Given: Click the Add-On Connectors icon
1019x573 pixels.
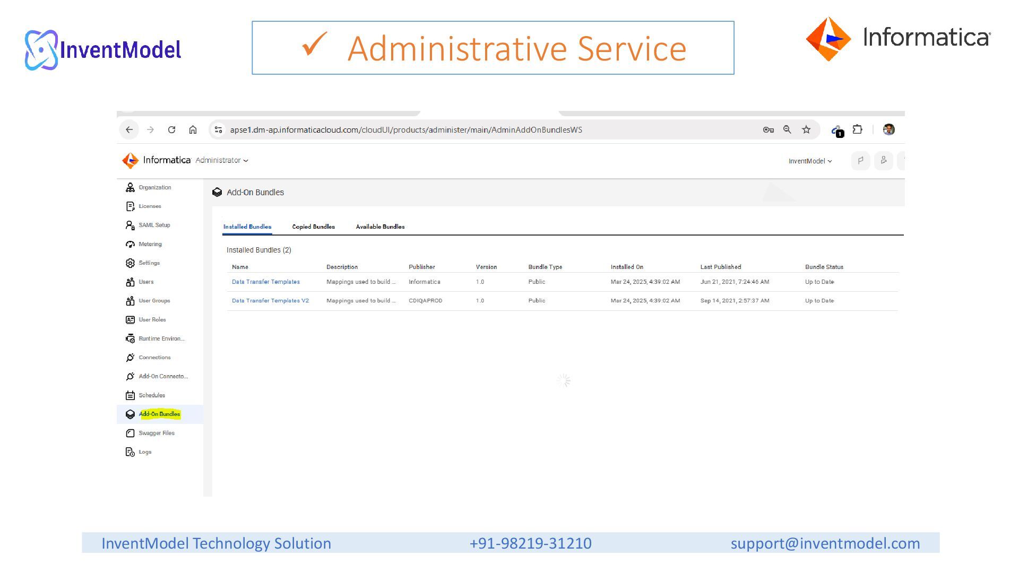Looking at the screenshot, I should tap(130, 377).
